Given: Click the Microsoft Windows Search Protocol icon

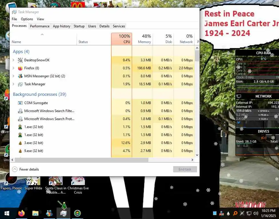Looking at the screenshot, I should 20,119.
